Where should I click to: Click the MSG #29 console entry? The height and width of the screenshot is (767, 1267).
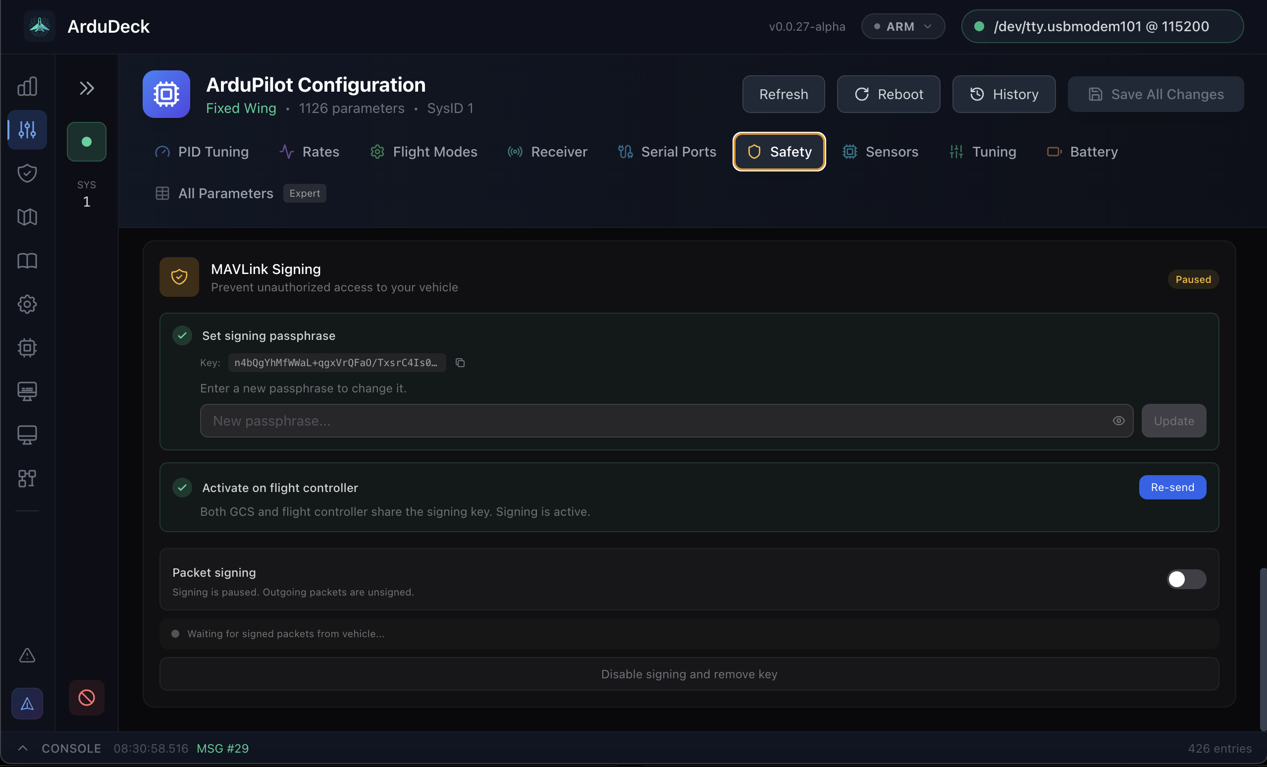tap(223, 748)
